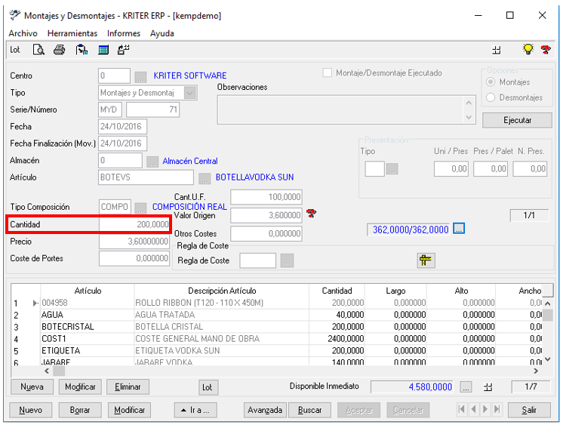Go to first record navigation arrow
Viewport: 563px width, 425px height.
pyautogui.click(x=462, y=409)
